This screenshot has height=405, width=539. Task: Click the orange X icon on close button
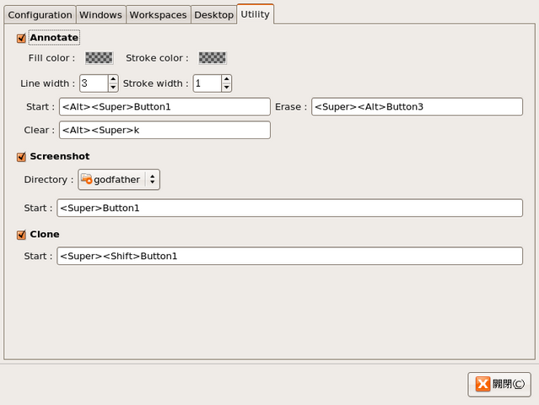(x=482, y=384)
